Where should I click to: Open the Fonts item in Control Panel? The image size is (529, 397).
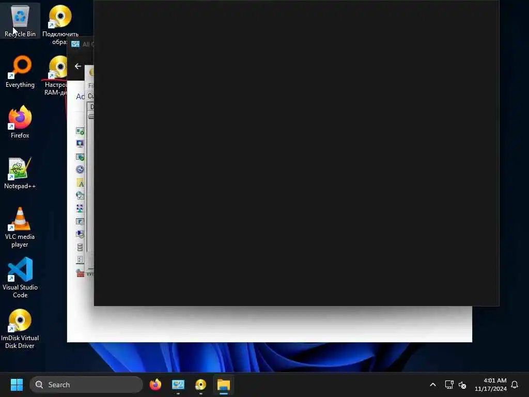pyautogui.click(x=80, y=183)
